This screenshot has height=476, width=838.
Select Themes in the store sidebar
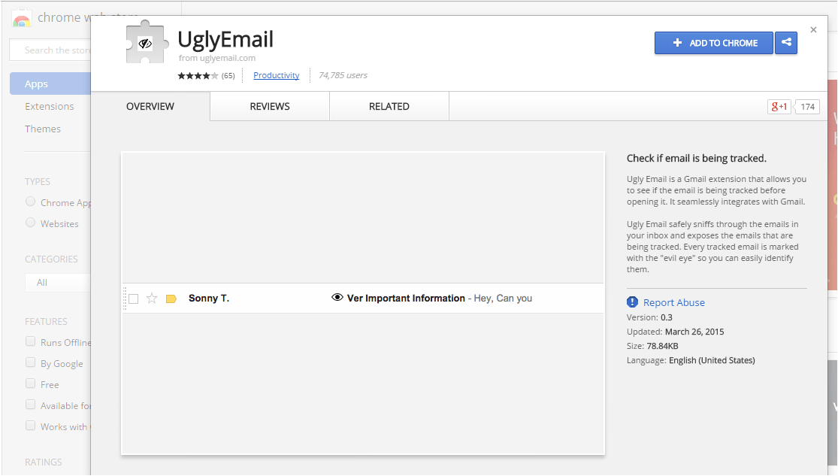43,129
